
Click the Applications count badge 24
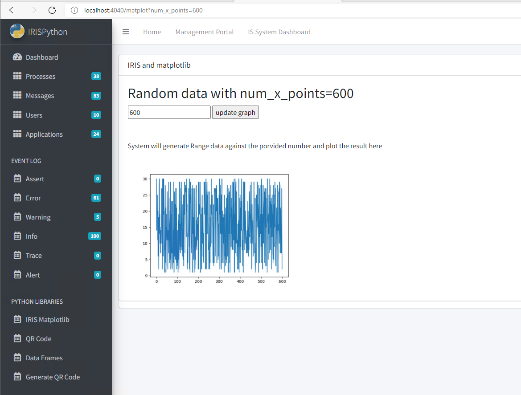click(x=96, y=134)
